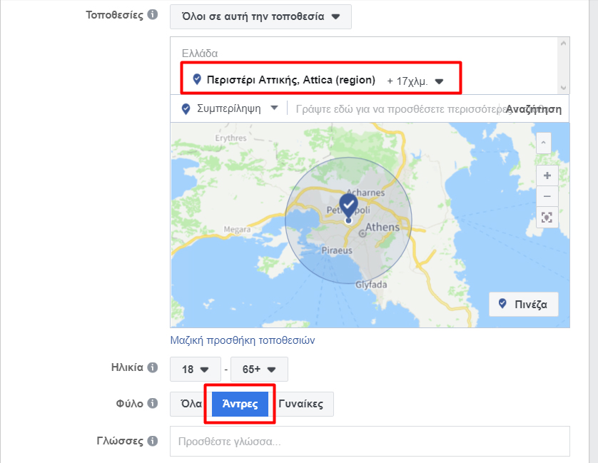Image resolution: width=598 pixels, height=463 pixels.
Task: Click the blue location pin on map
Action: (348, 205)
